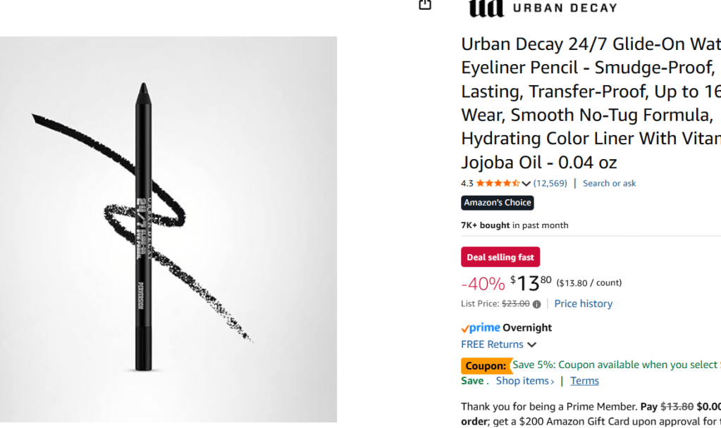Click the $13.80 deal price
This screenshot has width=721, height=428.
(531, 283)
